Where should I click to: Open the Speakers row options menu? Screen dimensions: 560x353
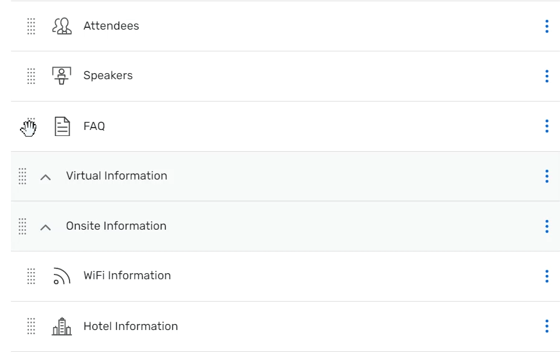(546, 76)
